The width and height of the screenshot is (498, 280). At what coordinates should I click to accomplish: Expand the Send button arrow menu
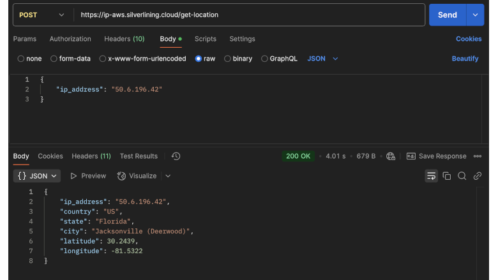tap(475, 15)
